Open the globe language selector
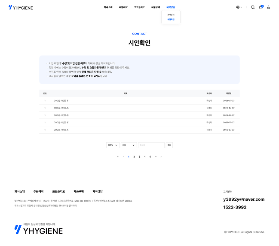The height and width of the screenshot is (246, 279). click(x=239, y=7)
